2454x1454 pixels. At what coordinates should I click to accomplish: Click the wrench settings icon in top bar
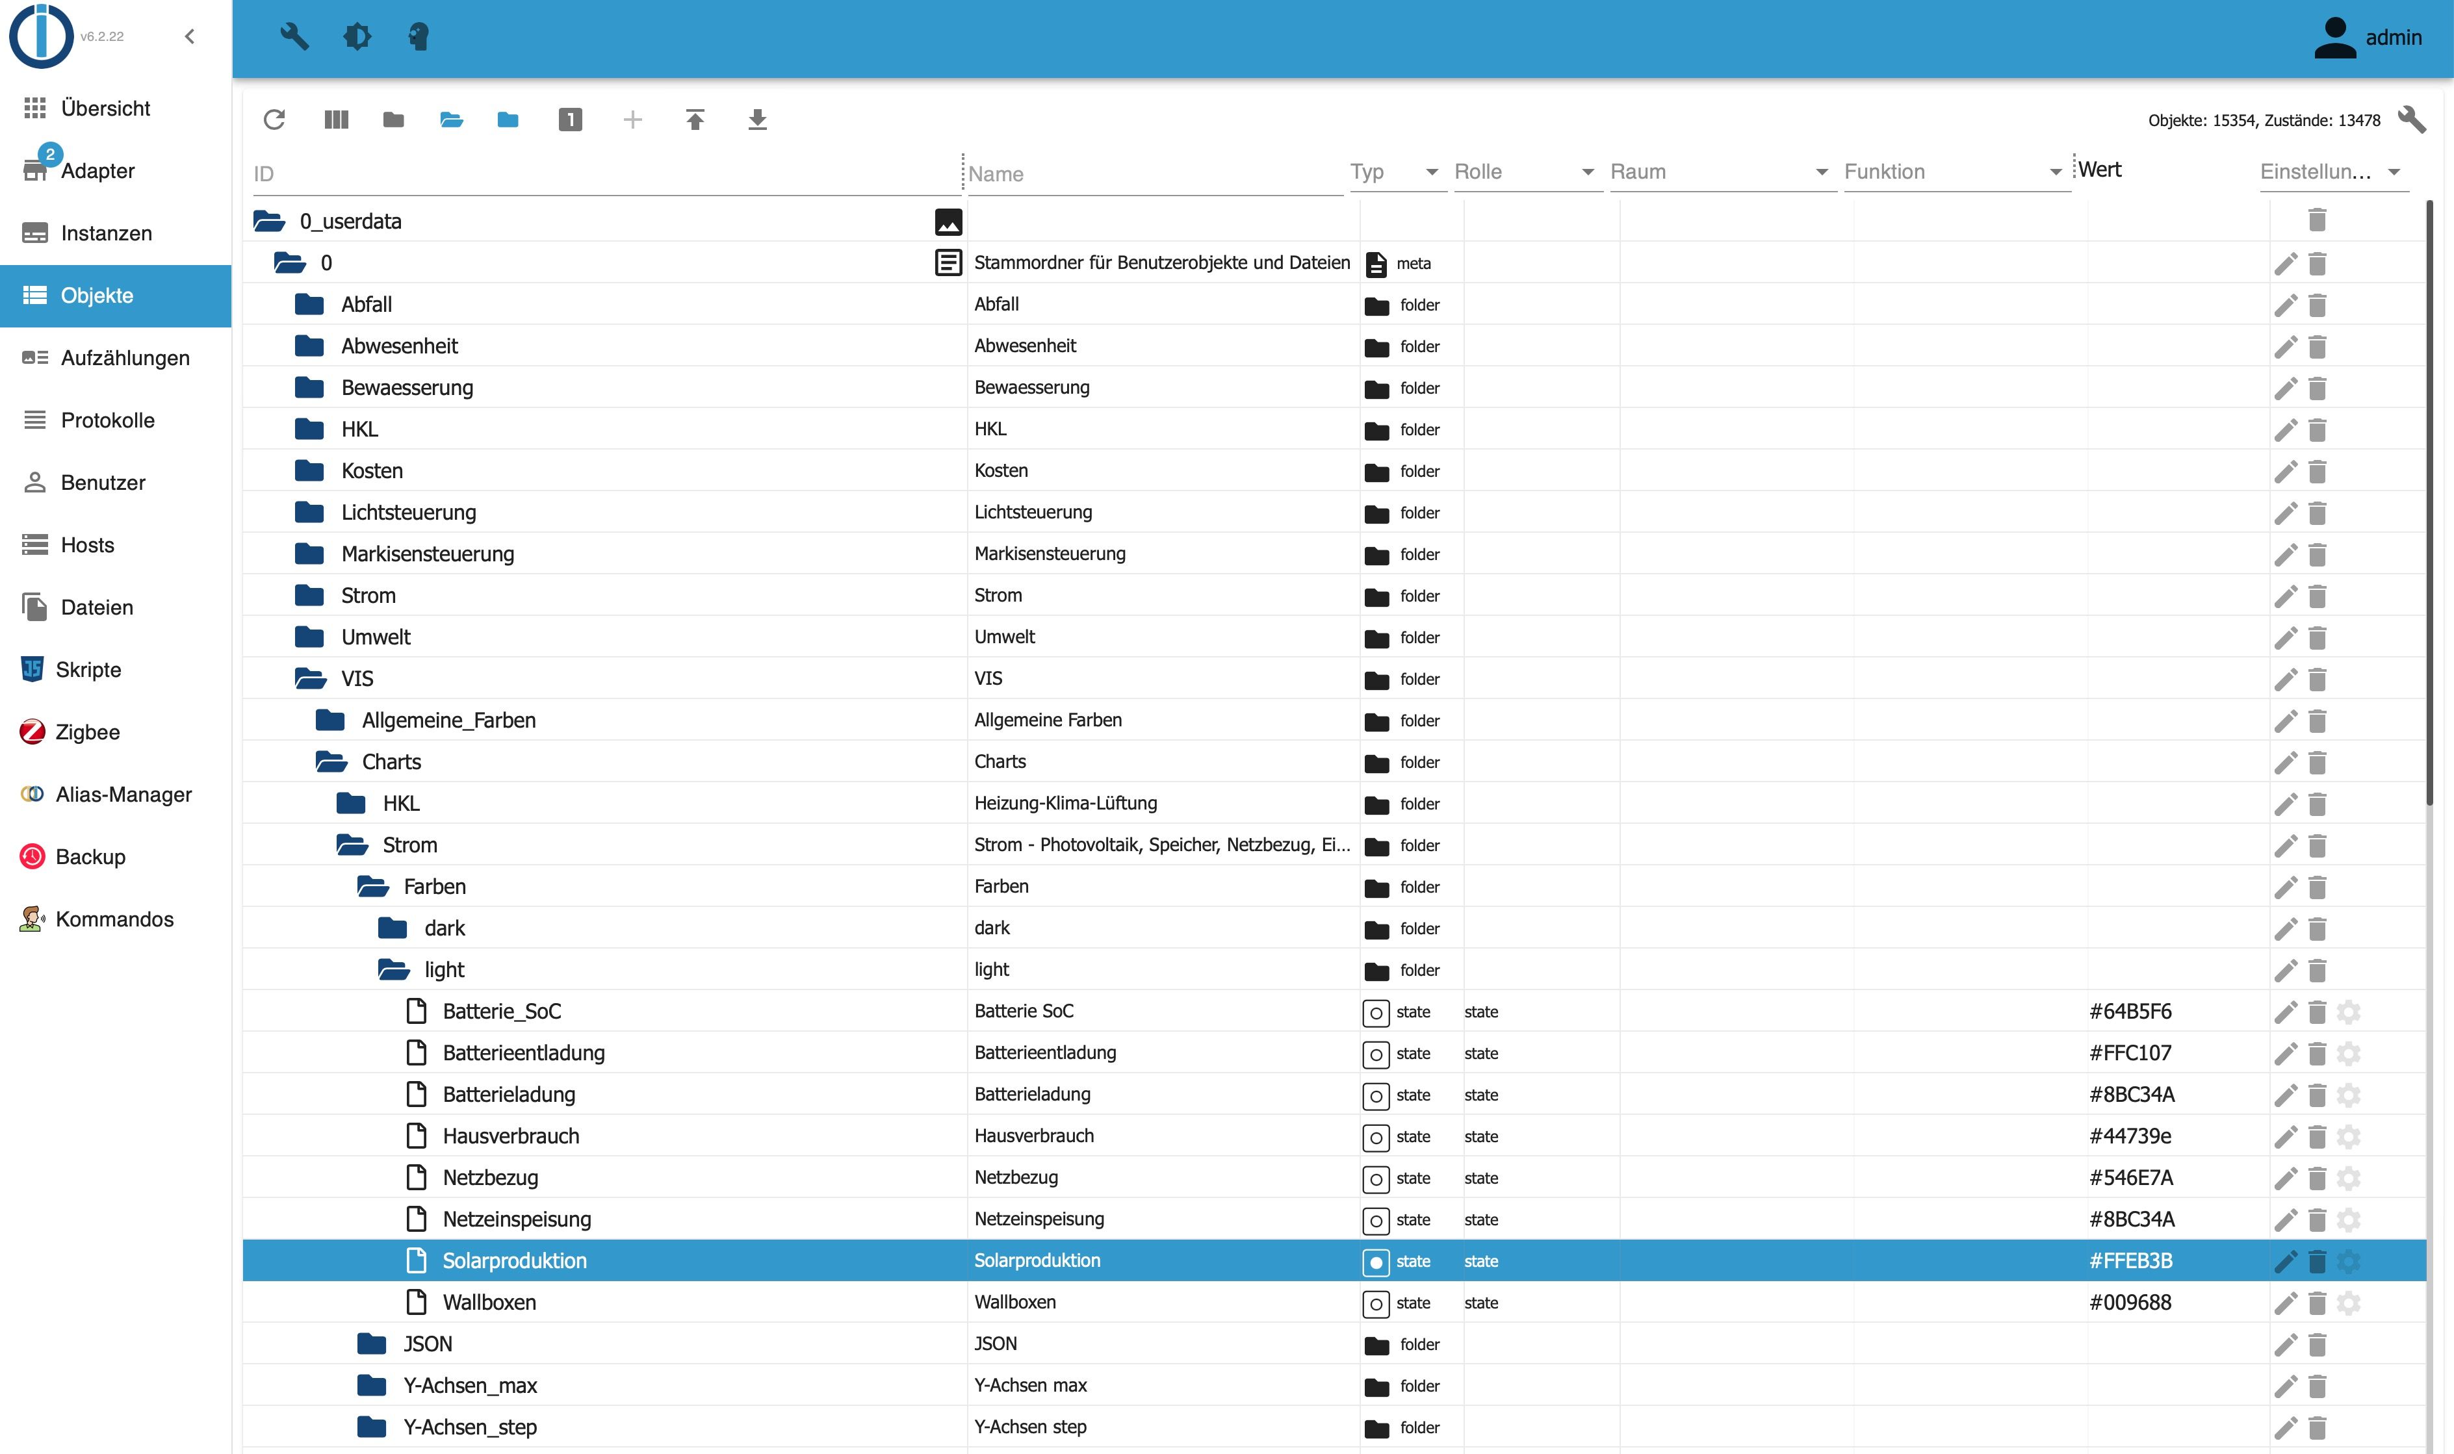[294, 37]
